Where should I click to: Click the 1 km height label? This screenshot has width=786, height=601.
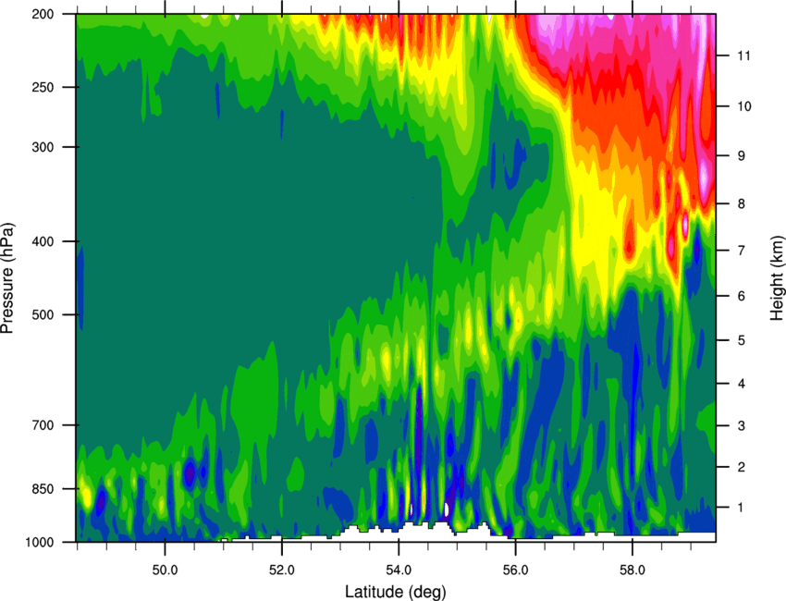(x=742, y=508)
